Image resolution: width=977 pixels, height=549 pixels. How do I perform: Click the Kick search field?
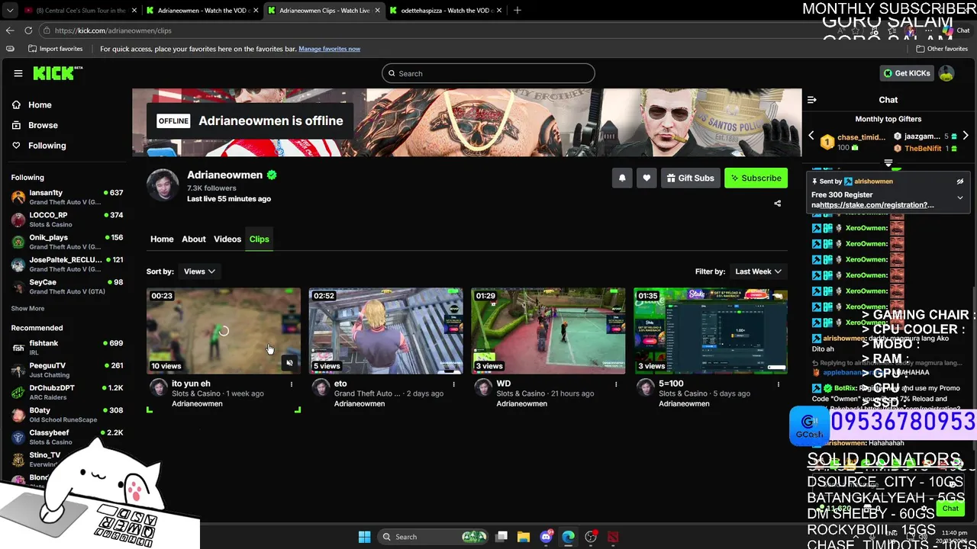click(488, 73)
